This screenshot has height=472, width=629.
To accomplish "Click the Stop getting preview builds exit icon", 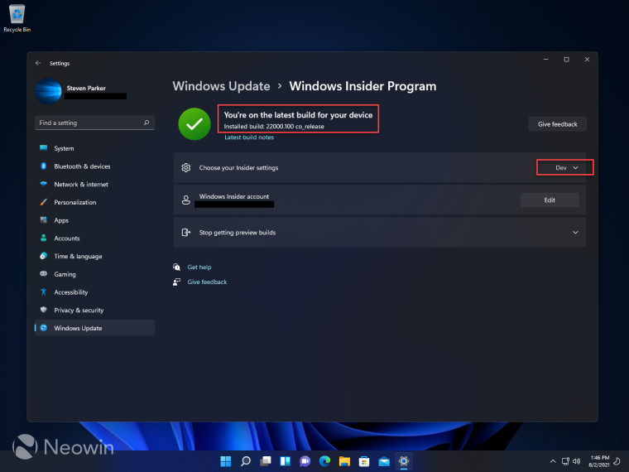I will pyautogui.click(x=185, y=233).
